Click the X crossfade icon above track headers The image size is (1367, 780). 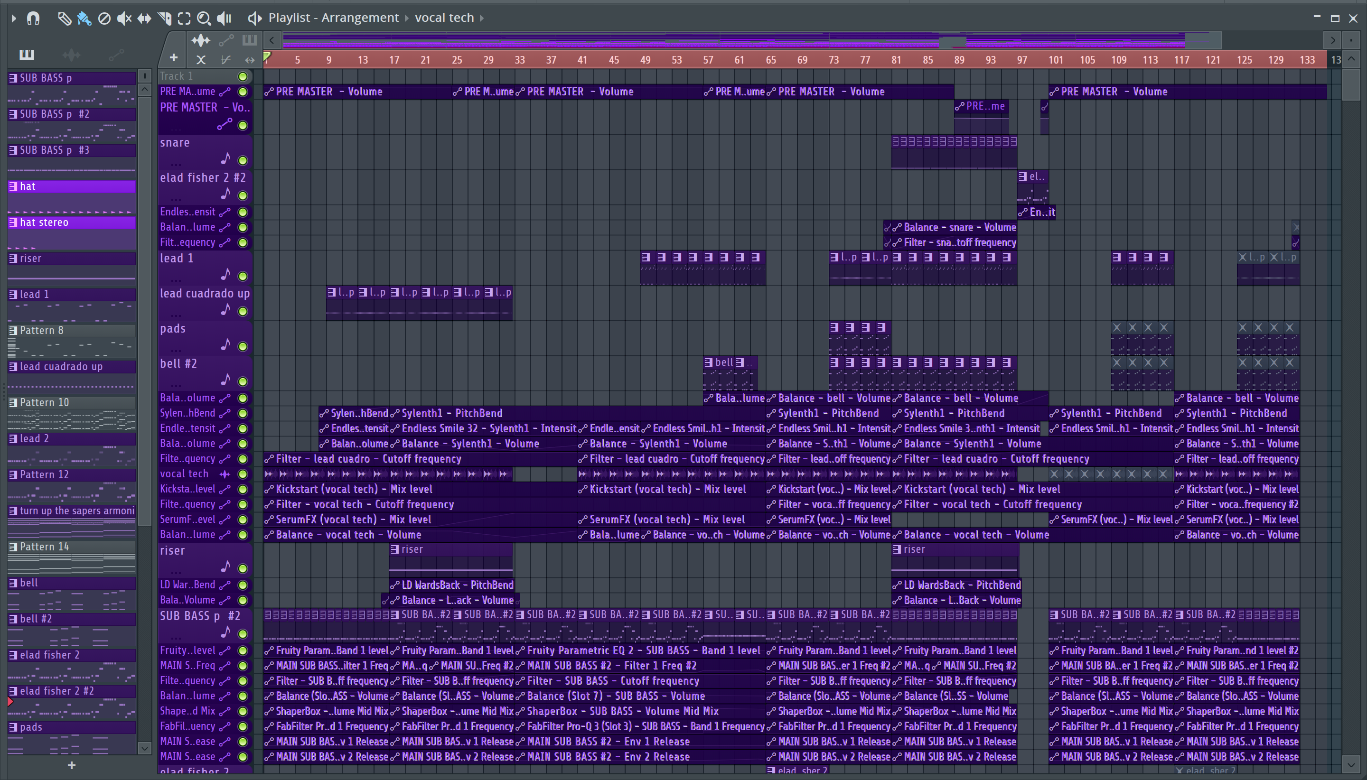(x=201, y=59)
